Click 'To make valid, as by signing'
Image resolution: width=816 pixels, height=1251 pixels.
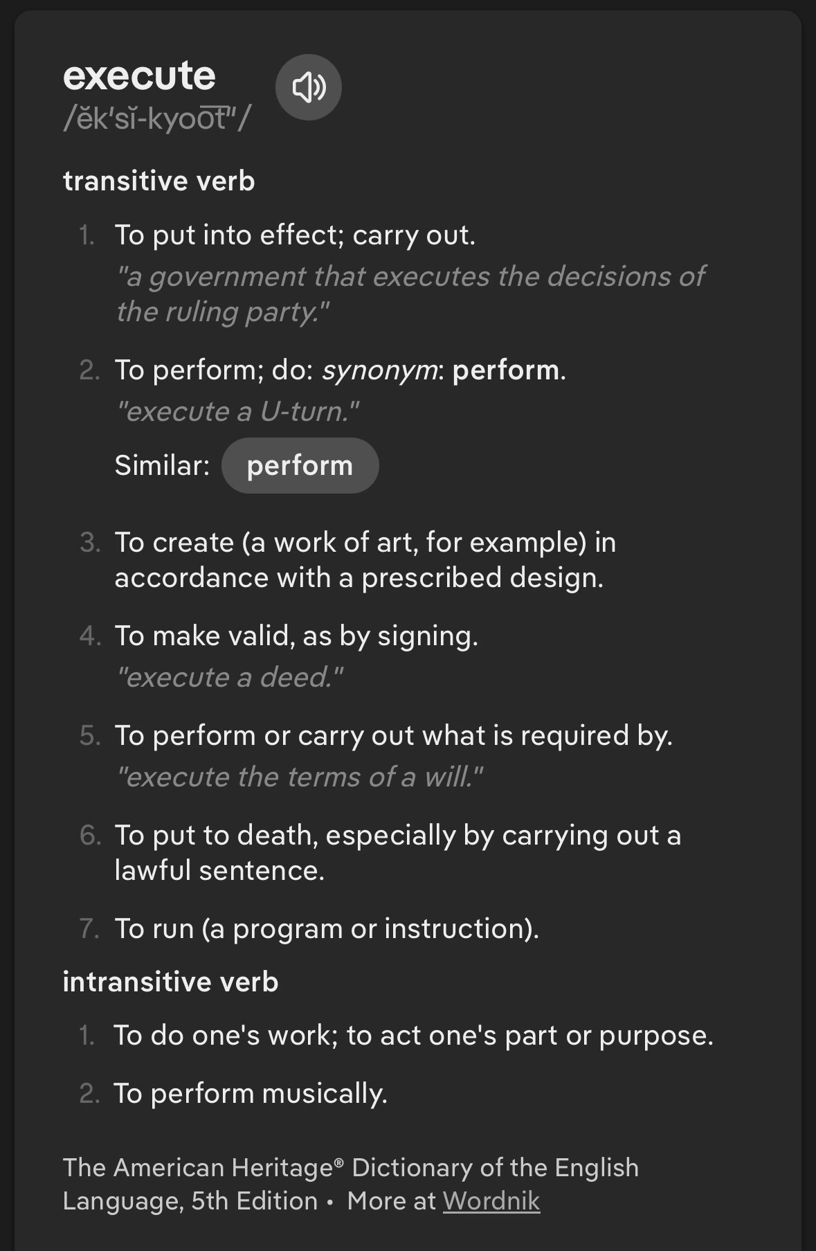(x=296, y=636)
